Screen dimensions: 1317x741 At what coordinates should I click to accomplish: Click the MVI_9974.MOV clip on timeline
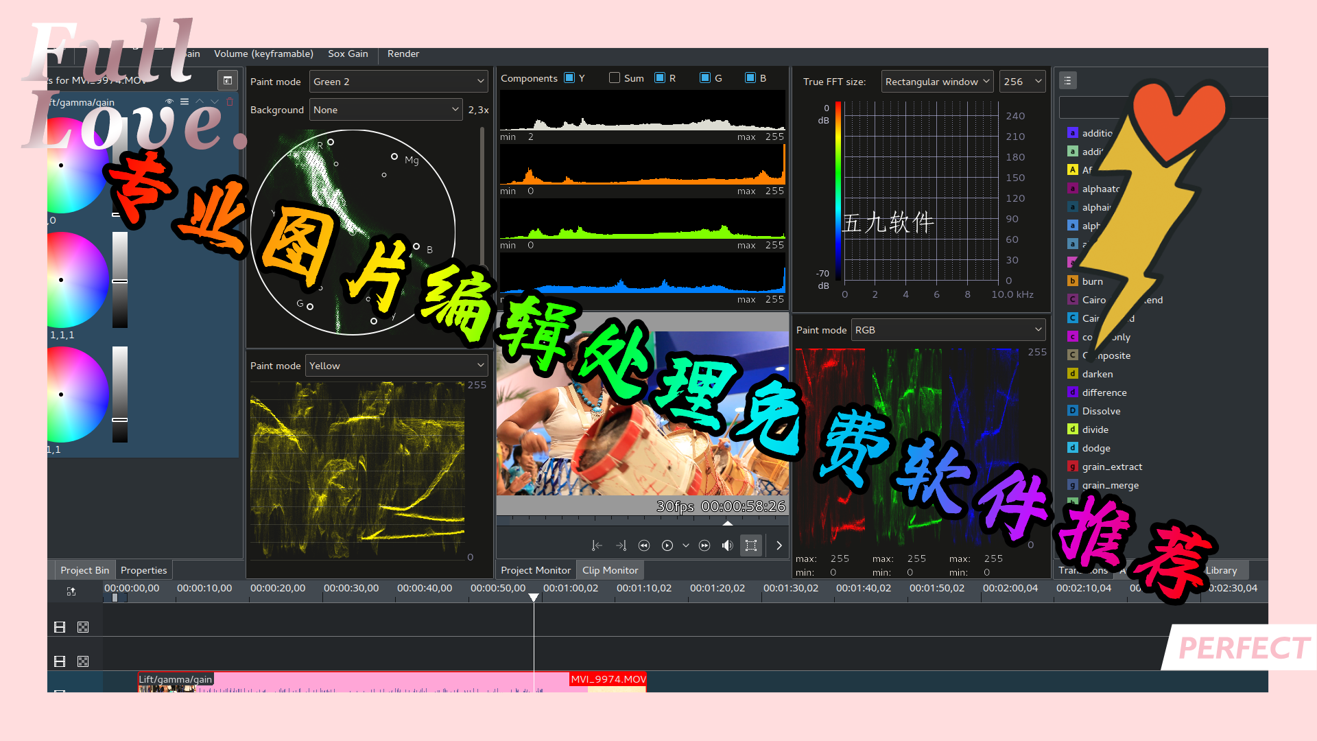click(608, 679)
